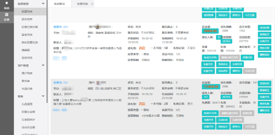Click 推荐(0) button for vote 453

tap(236, 71)
